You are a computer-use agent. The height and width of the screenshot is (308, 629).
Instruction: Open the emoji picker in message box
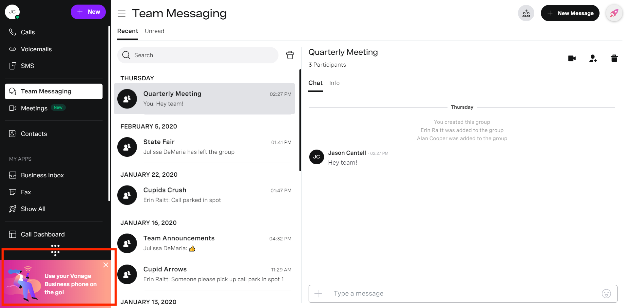point(606,294)
